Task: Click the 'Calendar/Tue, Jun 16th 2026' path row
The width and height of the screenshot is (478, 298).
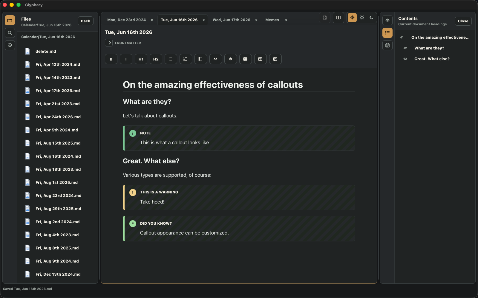Action: tap(57, 37)
